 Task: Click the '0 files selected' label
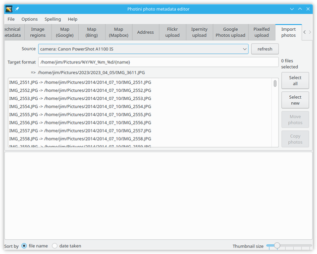click(x=290, y=64)
